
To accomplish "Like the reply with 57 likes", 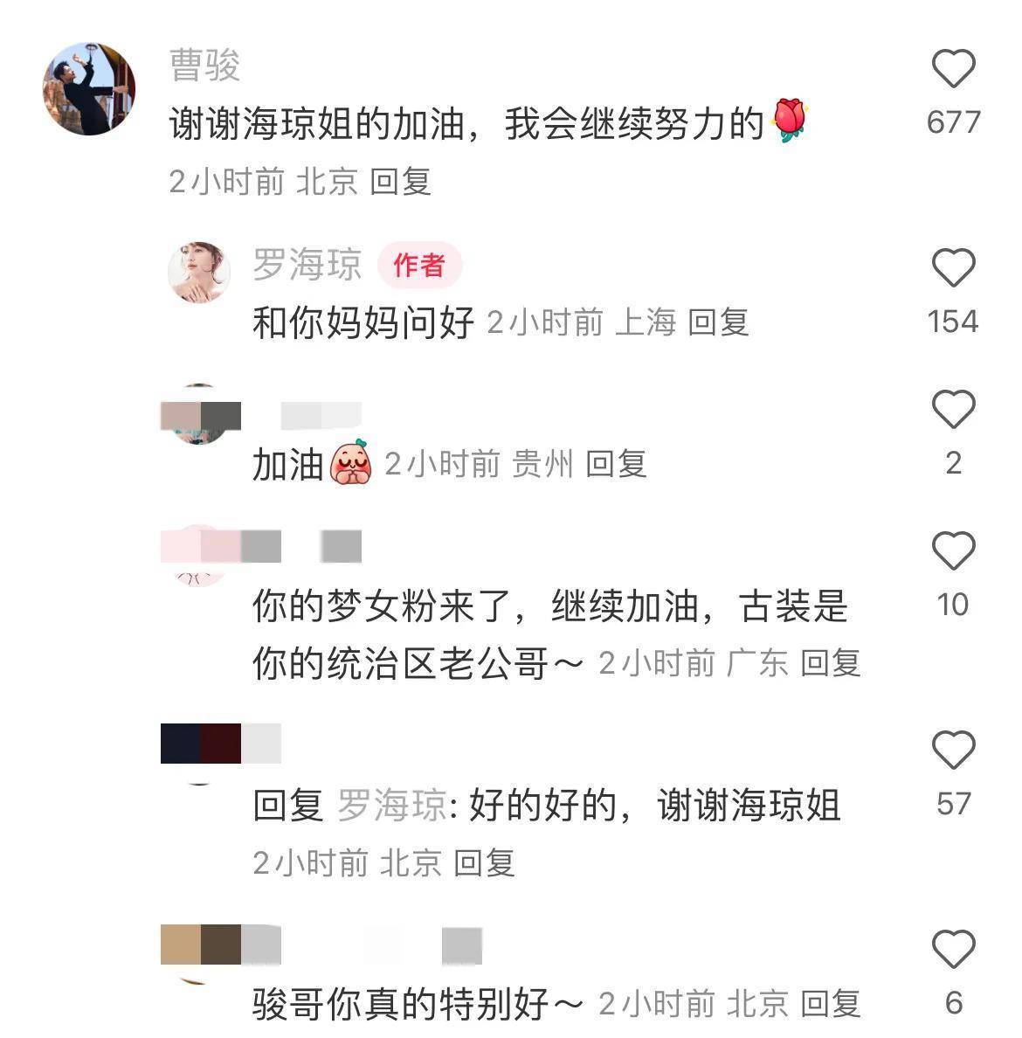I will (x=953, y=750).
